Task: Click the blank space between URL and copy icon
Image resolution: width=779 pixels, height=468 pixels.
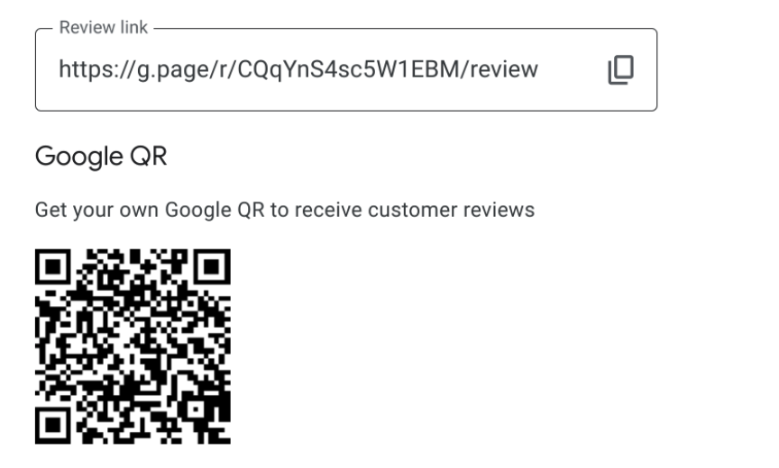Action: (573, 70)
